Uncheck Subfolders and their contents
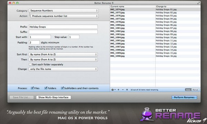 (62, 88)
